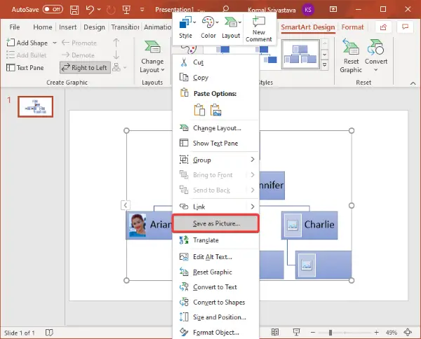
Task: Expand text pane arrow on SmartArt
Action: [x=125, y=205]
